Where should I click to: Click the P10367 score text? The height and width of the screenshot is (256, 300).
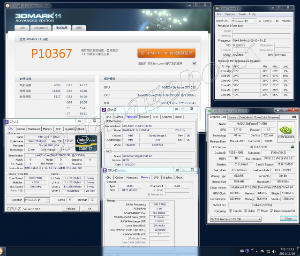pyautogui.click(x=52, y=53)
